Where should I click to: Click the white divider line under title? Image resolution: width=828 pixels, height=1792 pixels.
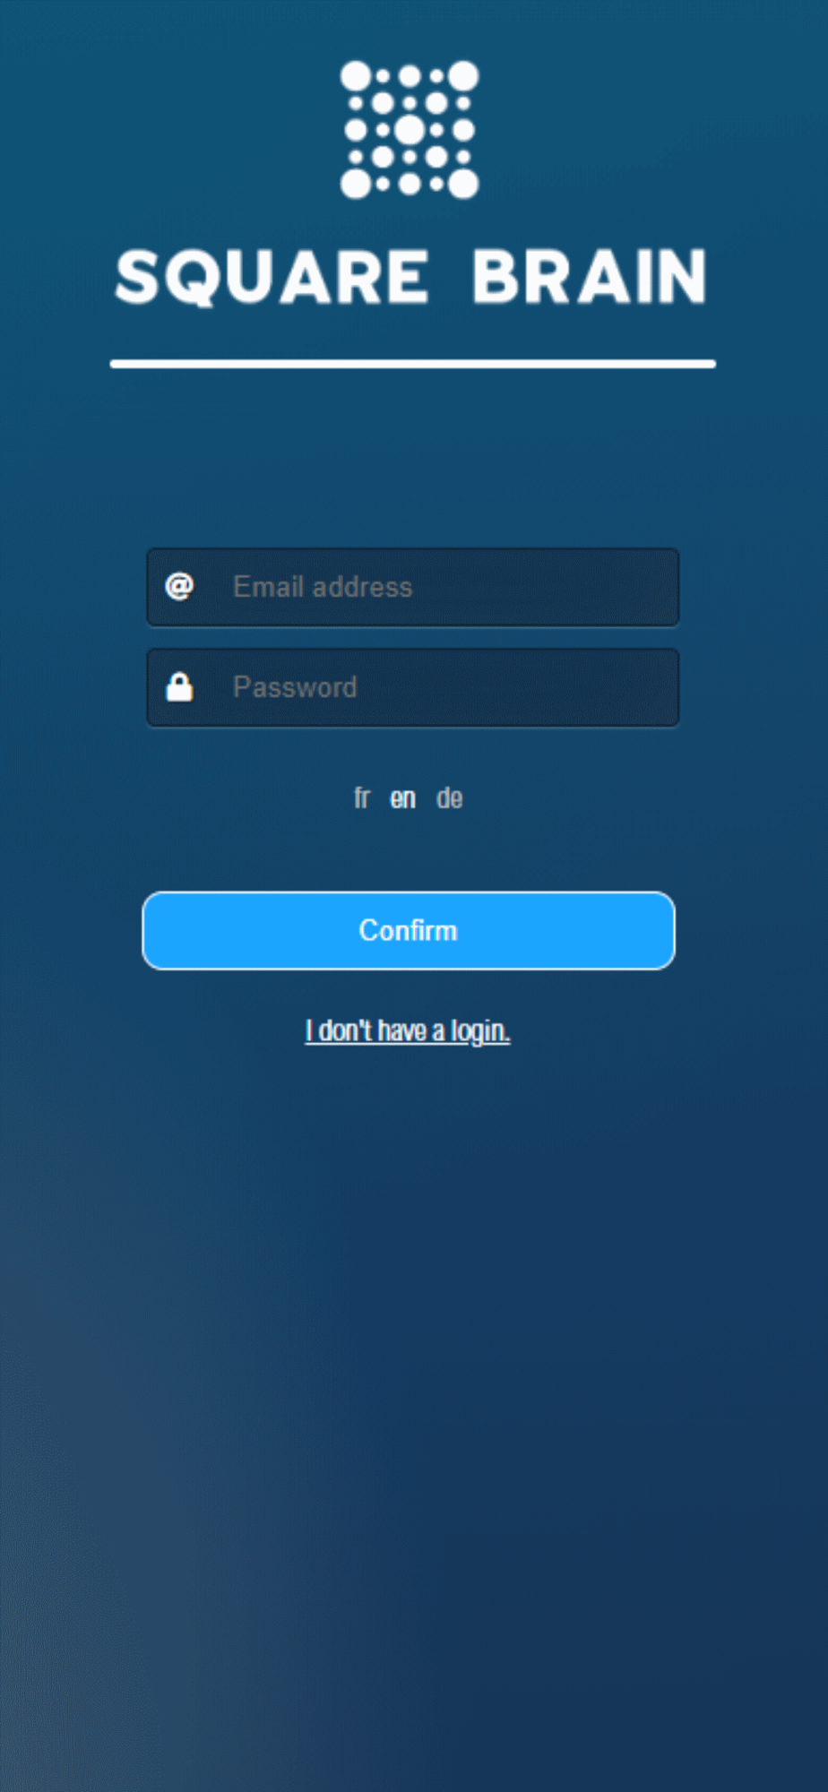[x=413, y=364]
